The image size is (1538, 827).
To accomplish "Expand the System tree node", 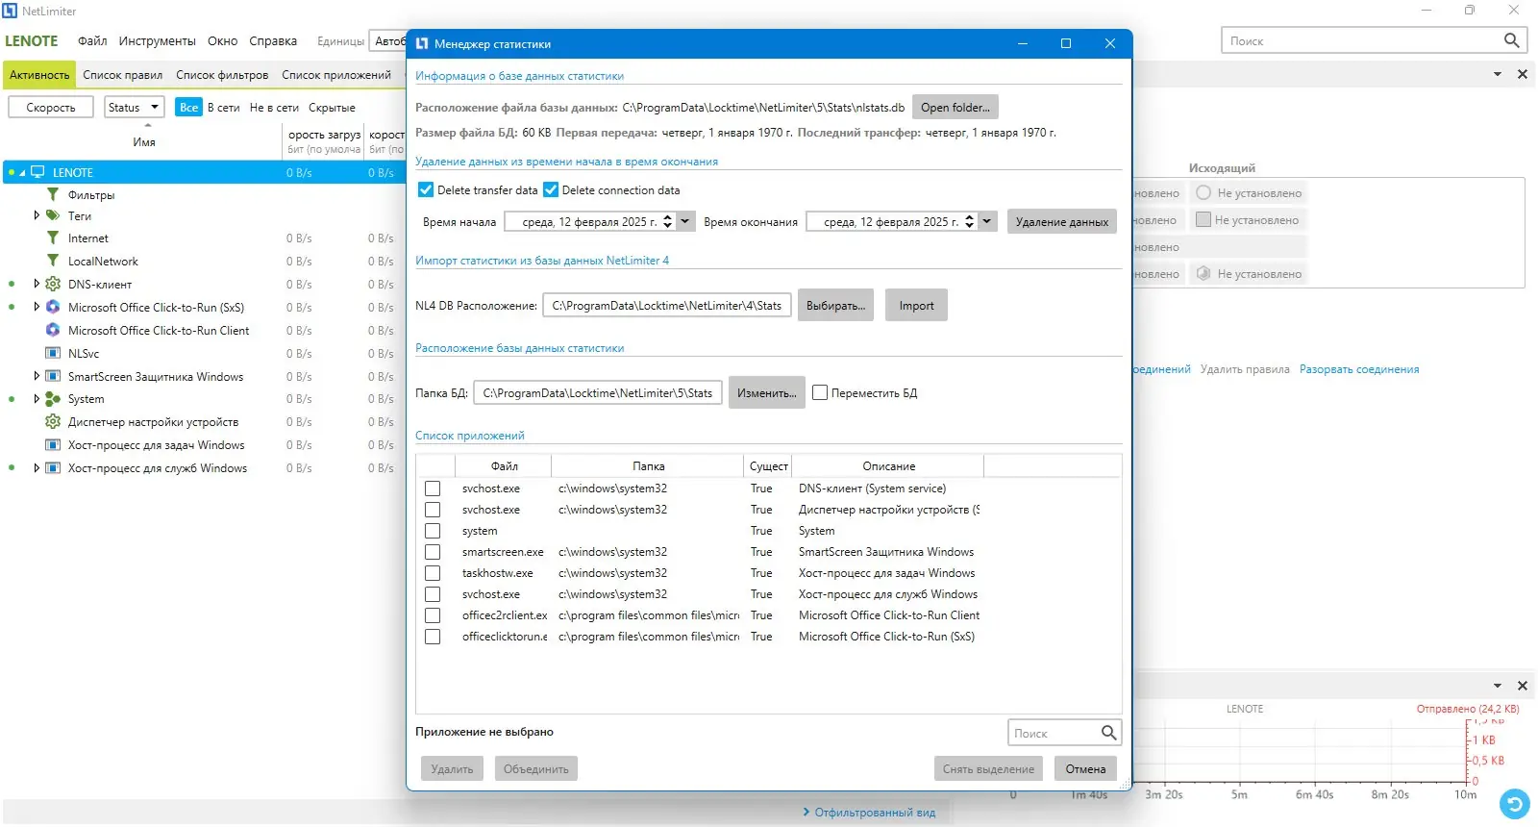I will [37, 399].
